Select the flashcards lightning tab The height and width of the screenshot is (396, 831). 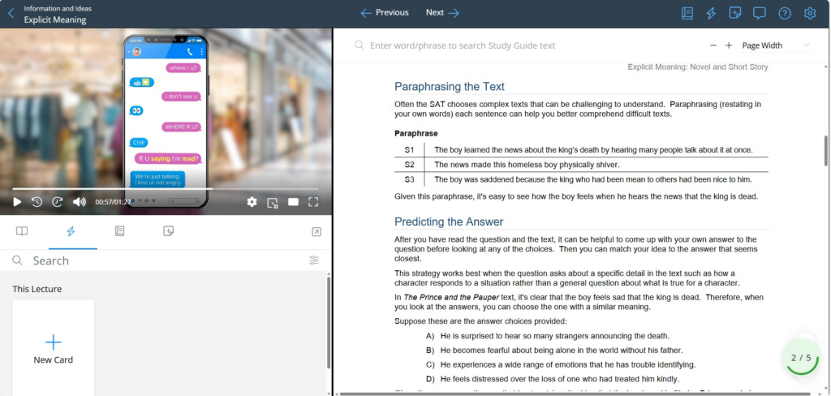(71, 231)
